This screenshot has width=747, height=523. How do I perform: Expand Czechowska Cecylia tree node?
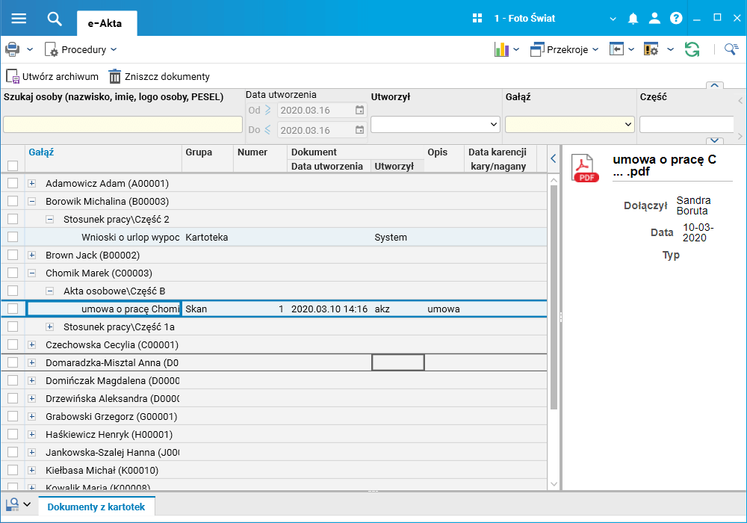[x=31, y=345]
